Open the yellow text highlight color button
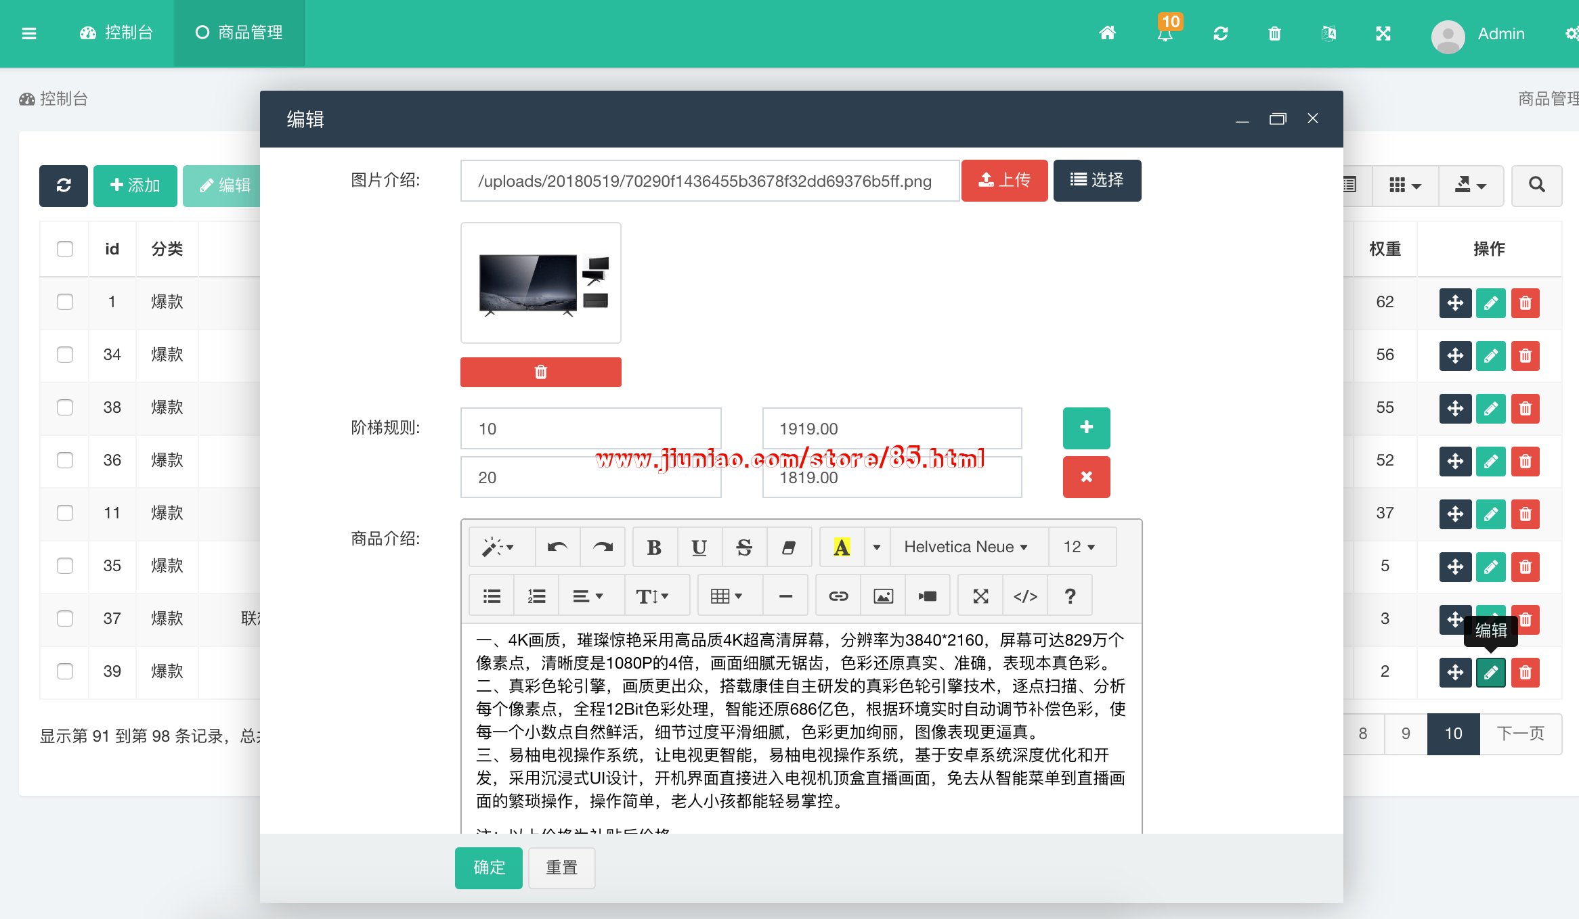The image size is (1579, 919). [x=841, y=547]
